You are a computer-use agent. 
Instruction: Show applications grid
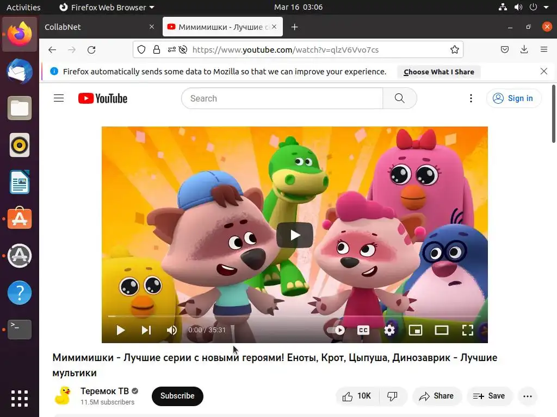pos(20,399)
